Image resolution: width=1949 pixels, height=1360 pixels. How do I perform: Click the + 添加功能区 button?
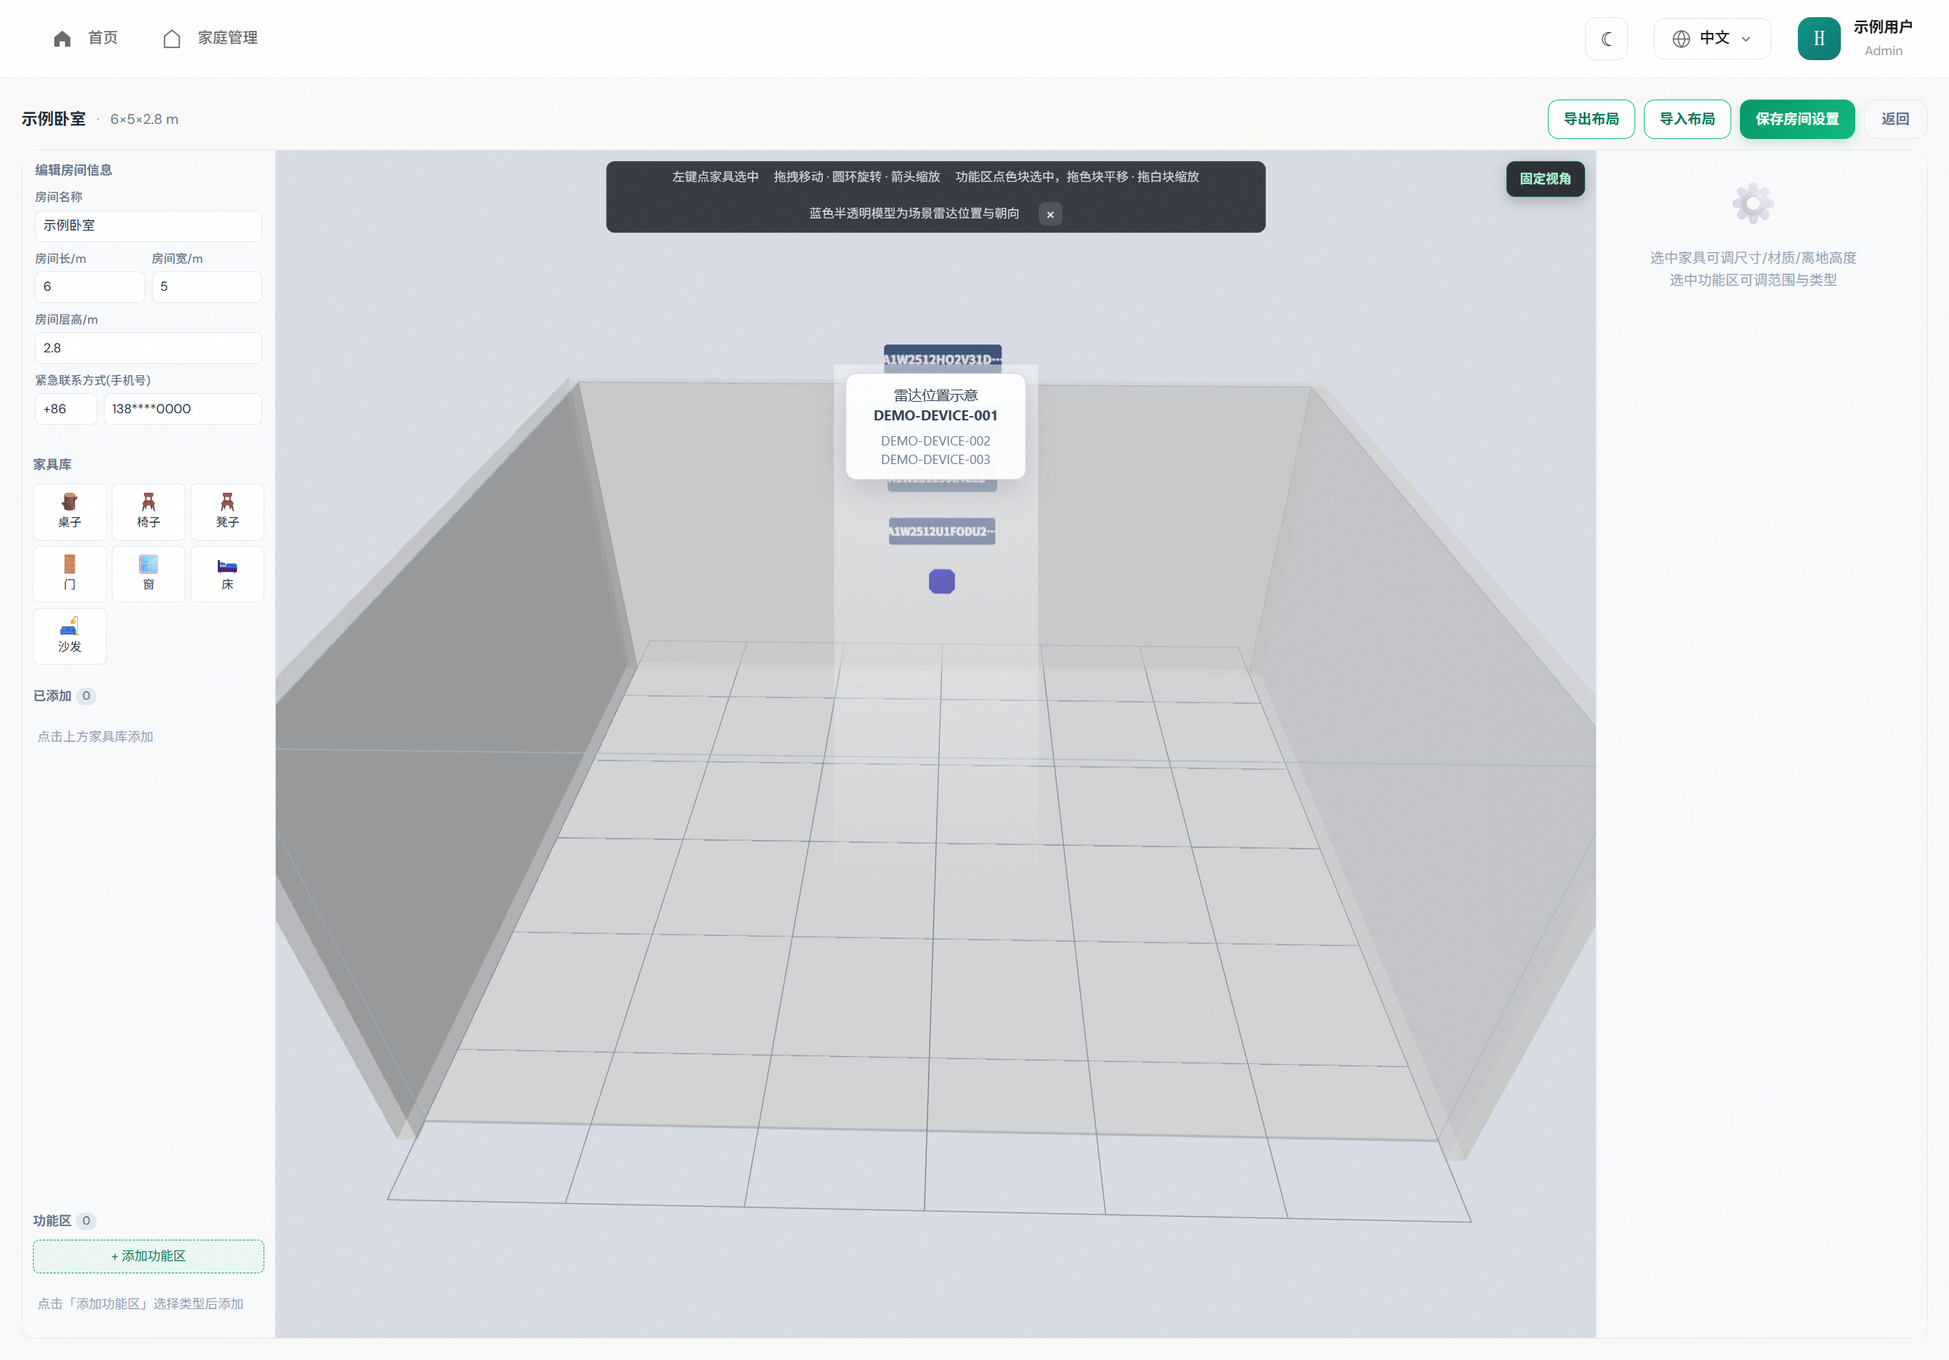coord(148,1255)
